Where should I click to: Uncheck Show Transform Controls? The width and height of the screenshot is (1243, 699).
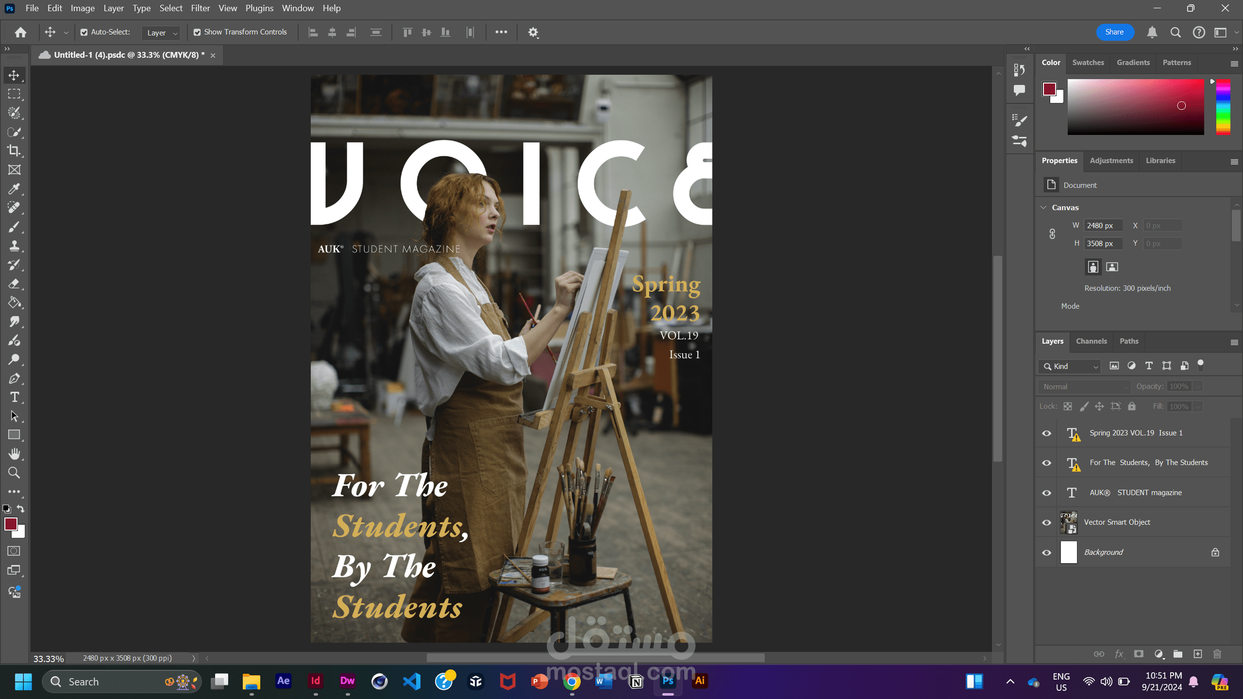197,33
